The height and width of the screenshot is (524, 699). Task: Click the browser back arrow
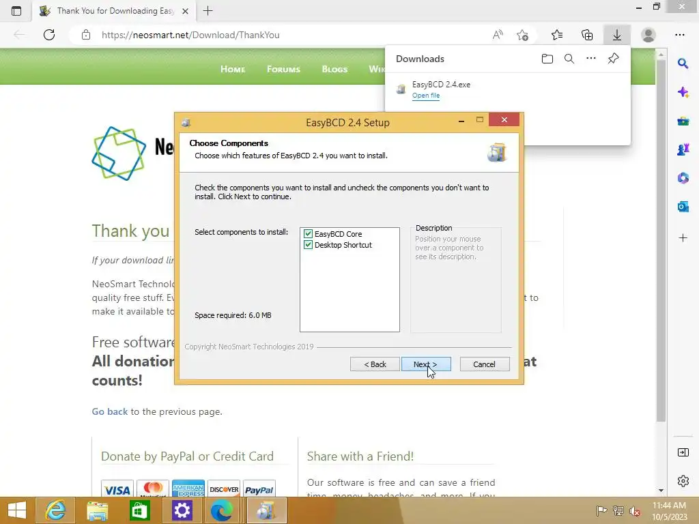tap(19, 35)
